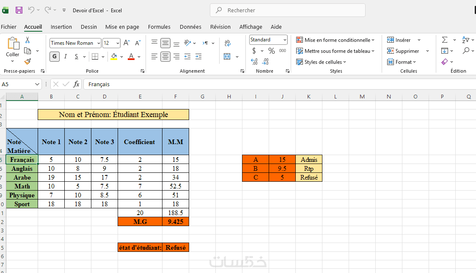The height and width of the screenshot is (273, 476).
Task: Increase decimal places
Action: (254, 62)
